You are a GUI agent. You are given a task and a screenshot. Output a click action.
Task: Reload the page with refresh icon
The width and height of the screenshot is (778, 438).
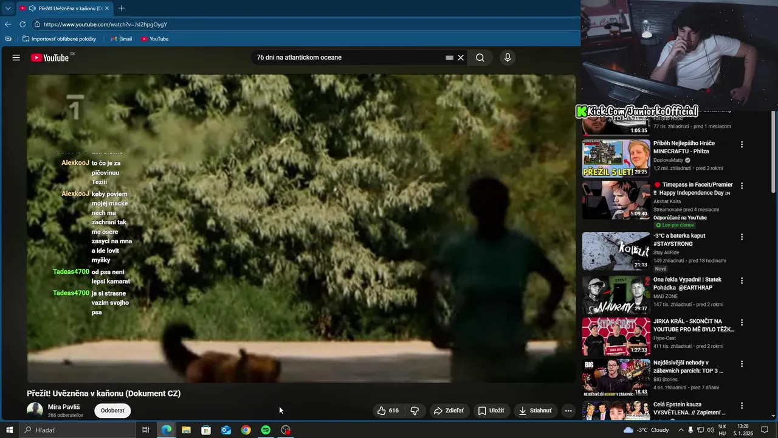pyautogui.click(x=22, y=24)
